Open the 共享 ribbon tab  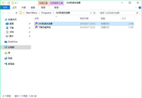(x=24, y=7)
